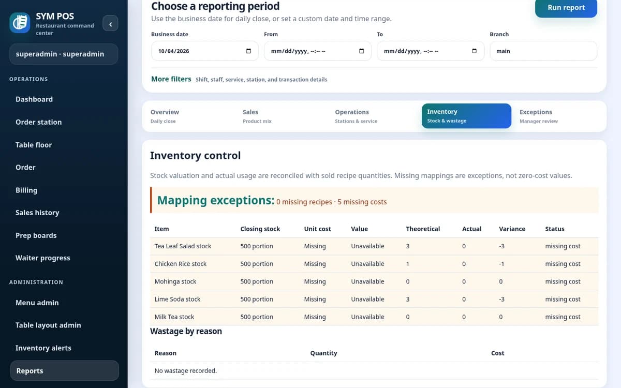Run the report
Screen dimensions: 621x388
(566, 8)
